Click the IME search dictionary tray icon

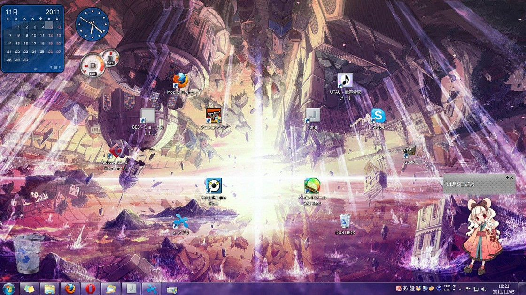click(x=425, y=288)
